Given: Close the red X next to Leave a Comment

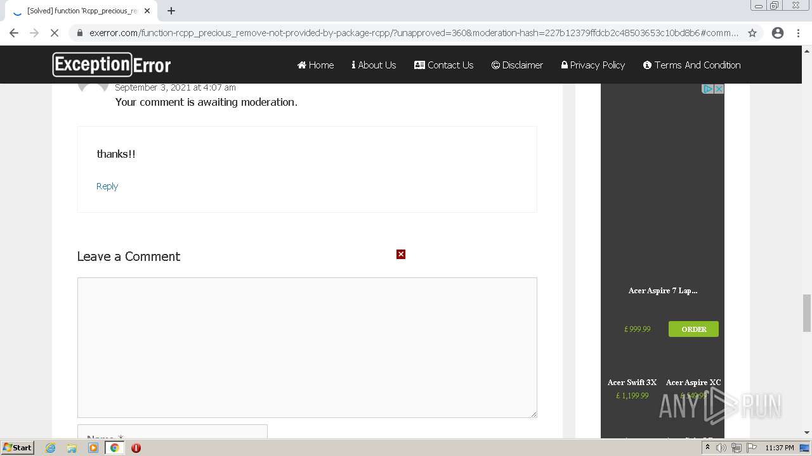Looking at the screenshot, I should point(401,254).
